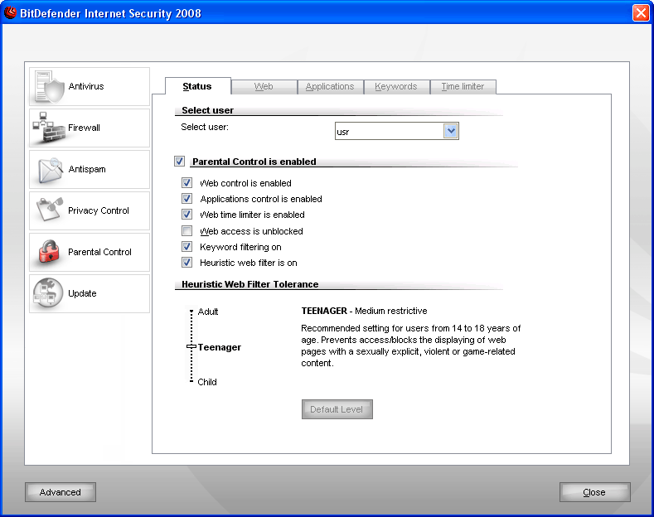Viewport: 654px width, 517px height.
Task: Switch to the Web tab
Action: point(264,87)
